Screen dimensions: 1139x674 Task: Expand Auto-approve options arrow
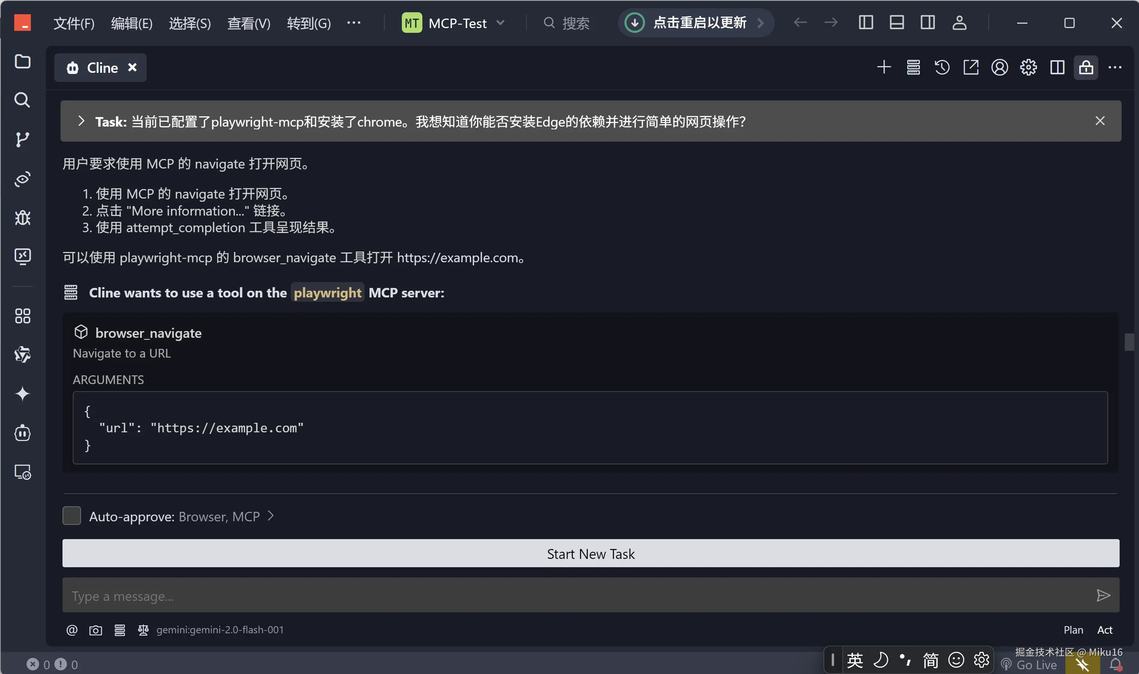point(271,516)
